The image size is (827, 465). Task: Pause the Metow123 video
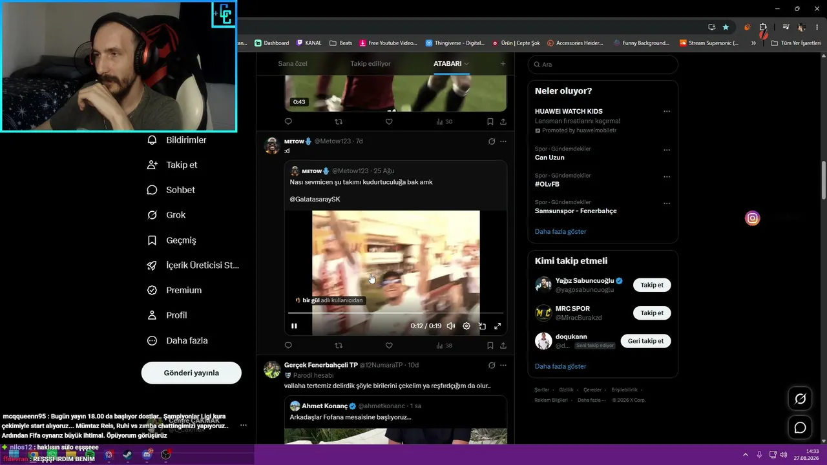tap(294, 326)
